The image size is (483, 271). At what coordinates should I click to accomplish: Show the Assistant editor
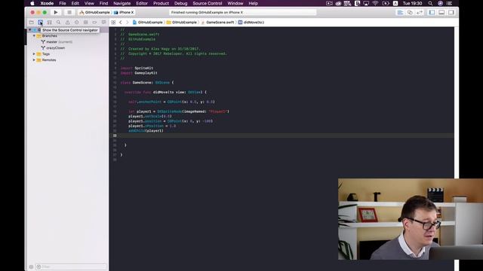click(x=410, y=12)
